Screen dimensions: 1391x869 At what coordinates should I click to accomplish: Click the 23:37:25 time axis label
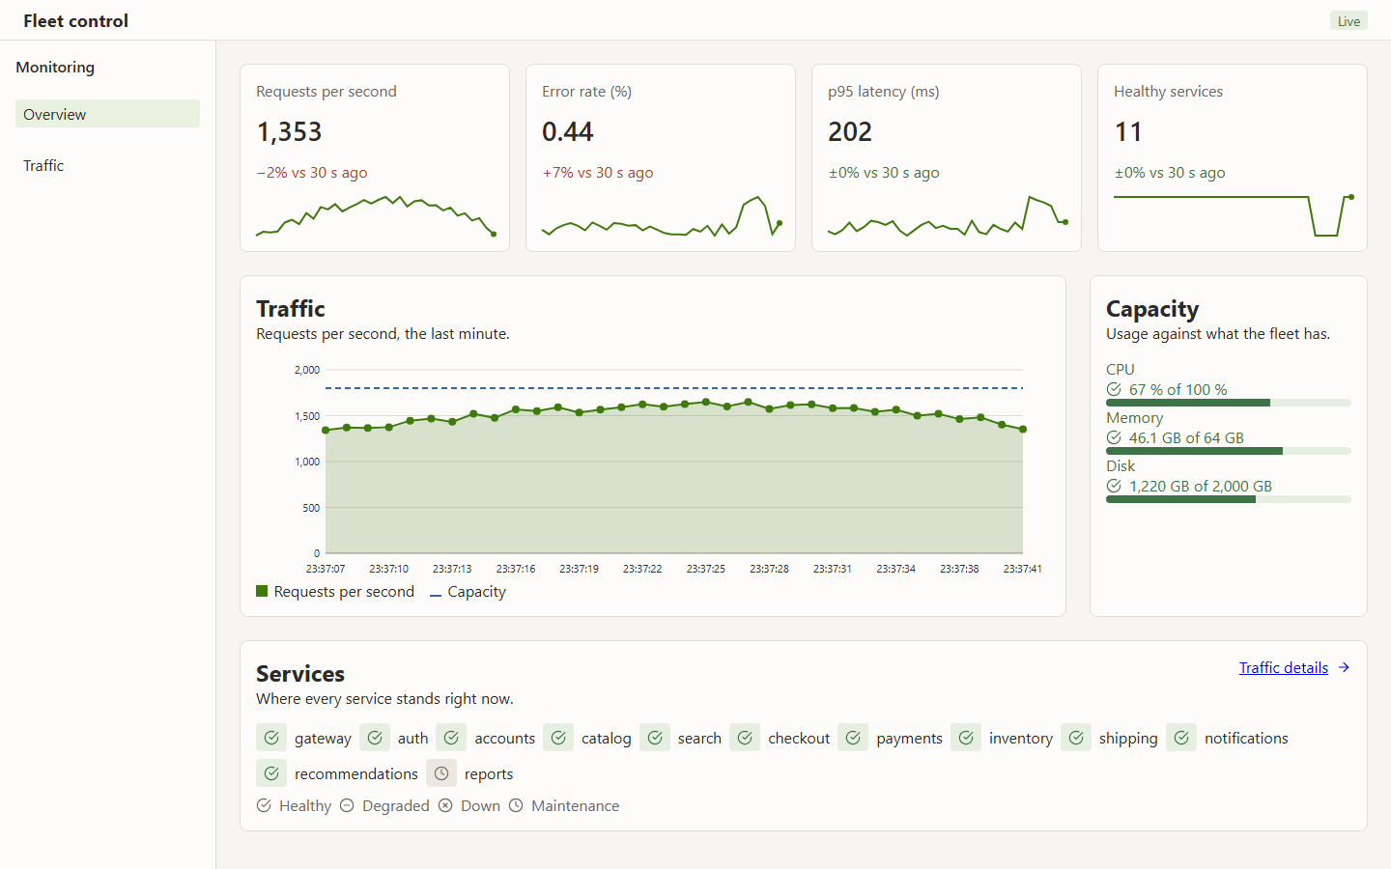pos(706,569)
